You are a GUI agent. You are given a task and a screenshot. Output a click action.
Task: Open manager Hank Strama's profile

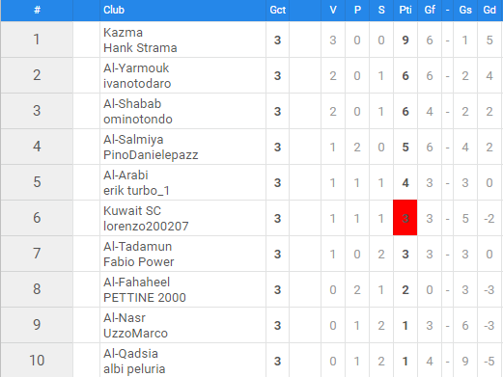coord(140,48)
